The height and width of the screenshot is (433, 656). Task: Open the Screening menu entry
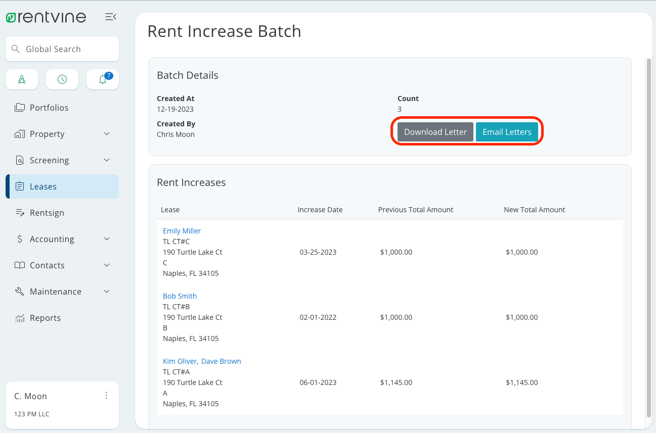(x=49, y=160)
